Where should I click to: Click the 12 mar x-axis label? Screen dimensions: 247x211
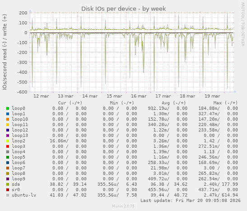click(41, 96)
